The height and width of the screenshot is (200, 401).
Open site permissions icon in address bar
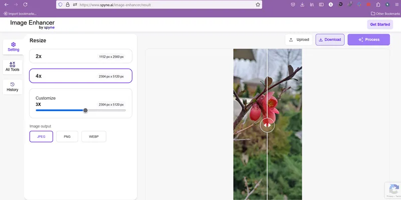coord(75,5)
